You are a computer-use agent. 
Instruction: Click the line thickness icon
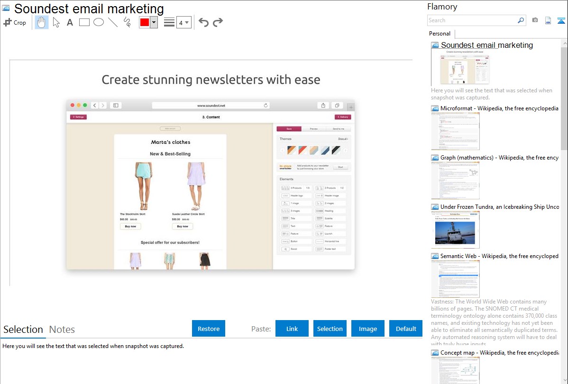click(x=169, y=22)
